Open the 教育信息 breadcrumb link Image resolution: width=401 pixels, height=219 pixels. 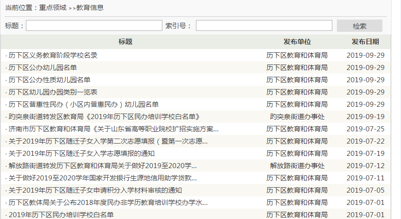click(x=90, y=8)
